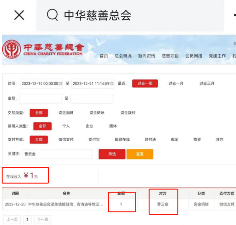Select 全部 for 交易类型
Image resolution: width=236 pixels, height=225 pixels.
coord(39,113)
